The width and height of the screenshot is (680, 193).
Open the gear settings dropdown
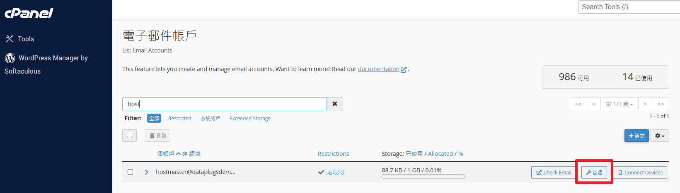(x=659, y=136)
